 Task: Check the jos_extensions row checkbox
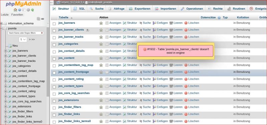(54, 101)
